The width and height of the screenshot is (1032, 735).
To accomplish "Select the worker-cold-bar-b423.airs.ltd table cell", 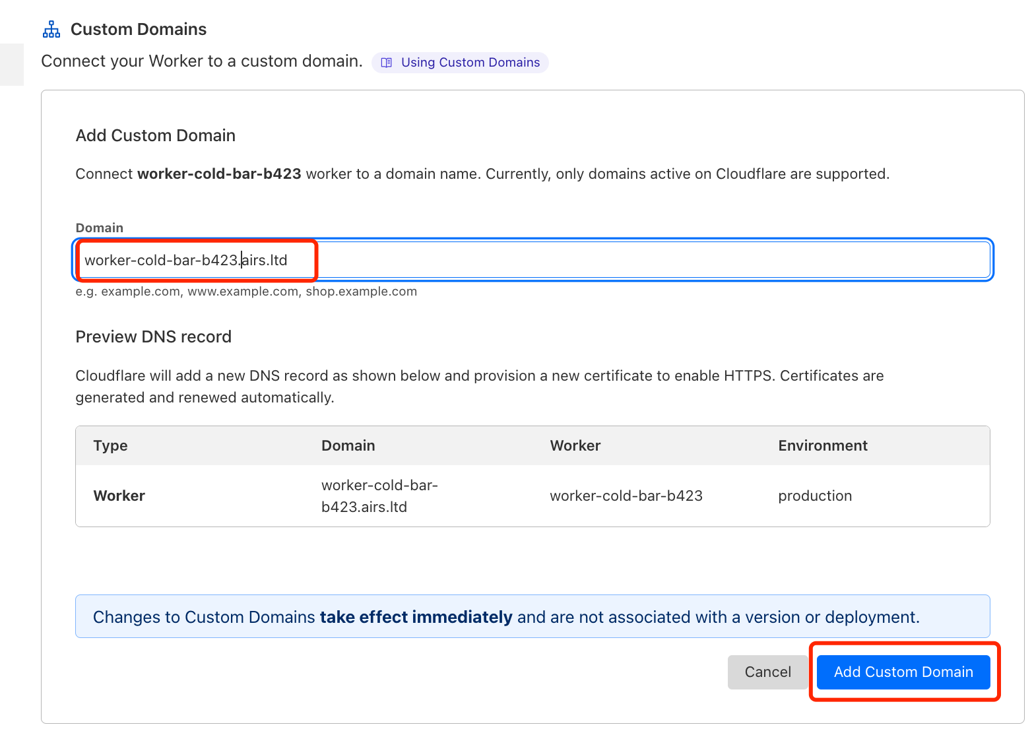I will pyautogui.click(x=380, y=496).
